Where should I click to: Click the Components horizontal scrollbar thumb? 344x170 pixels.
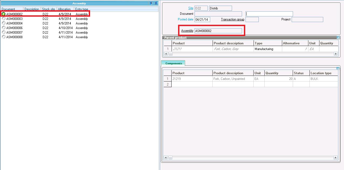coord(171,158)
